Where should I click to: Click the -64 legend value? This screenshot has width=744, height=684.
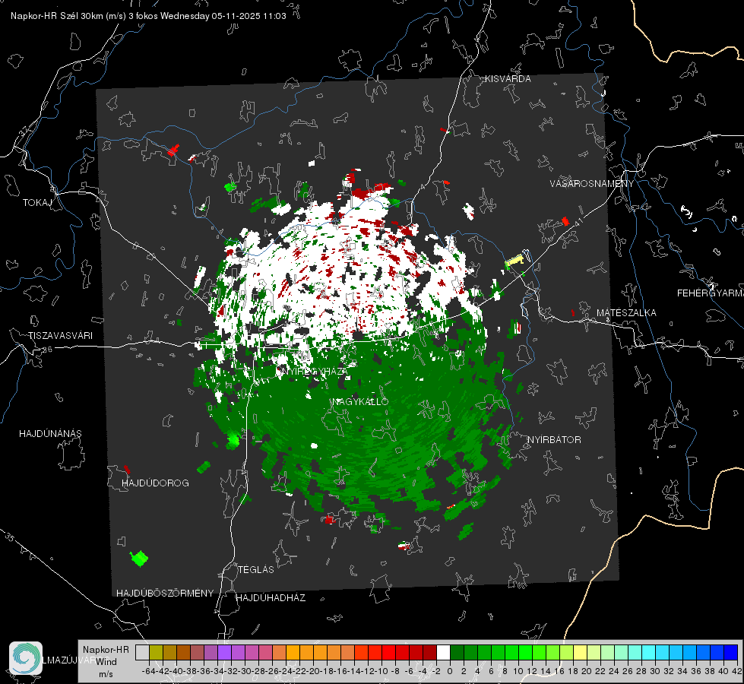[148, 671]
